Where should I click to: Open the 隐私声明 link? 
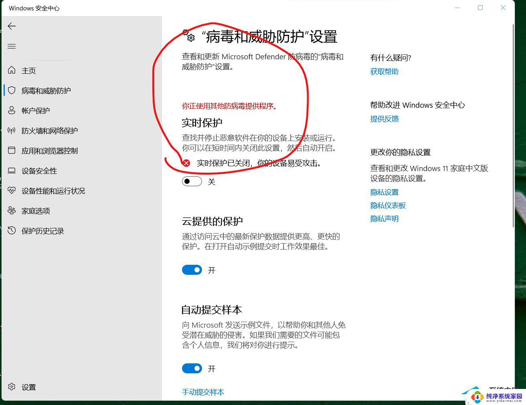384,219
